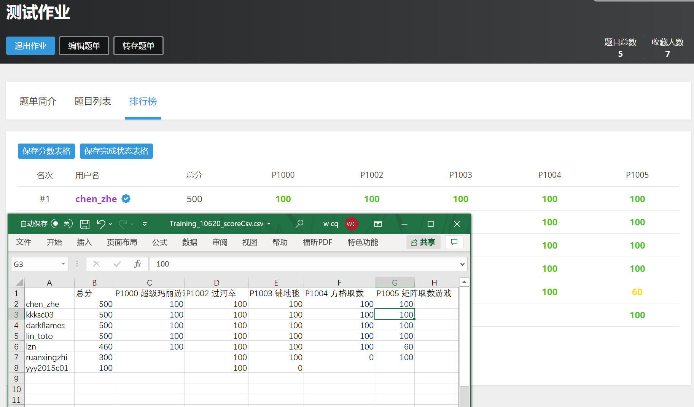The width and height of the screenshot is (694, 407).
Task: Click the ribbon display options icon
Action: click(378, 224)
